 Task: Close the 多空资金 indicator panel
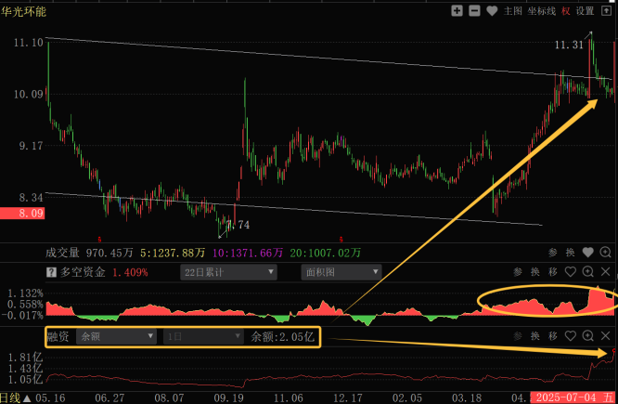(x=605, y=271)
